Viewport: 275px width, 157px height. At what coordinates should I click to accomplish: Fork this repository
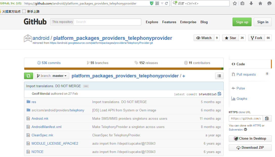pos(256,38)
